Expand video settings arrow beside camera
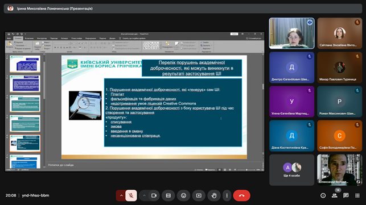 click(144, 195)
